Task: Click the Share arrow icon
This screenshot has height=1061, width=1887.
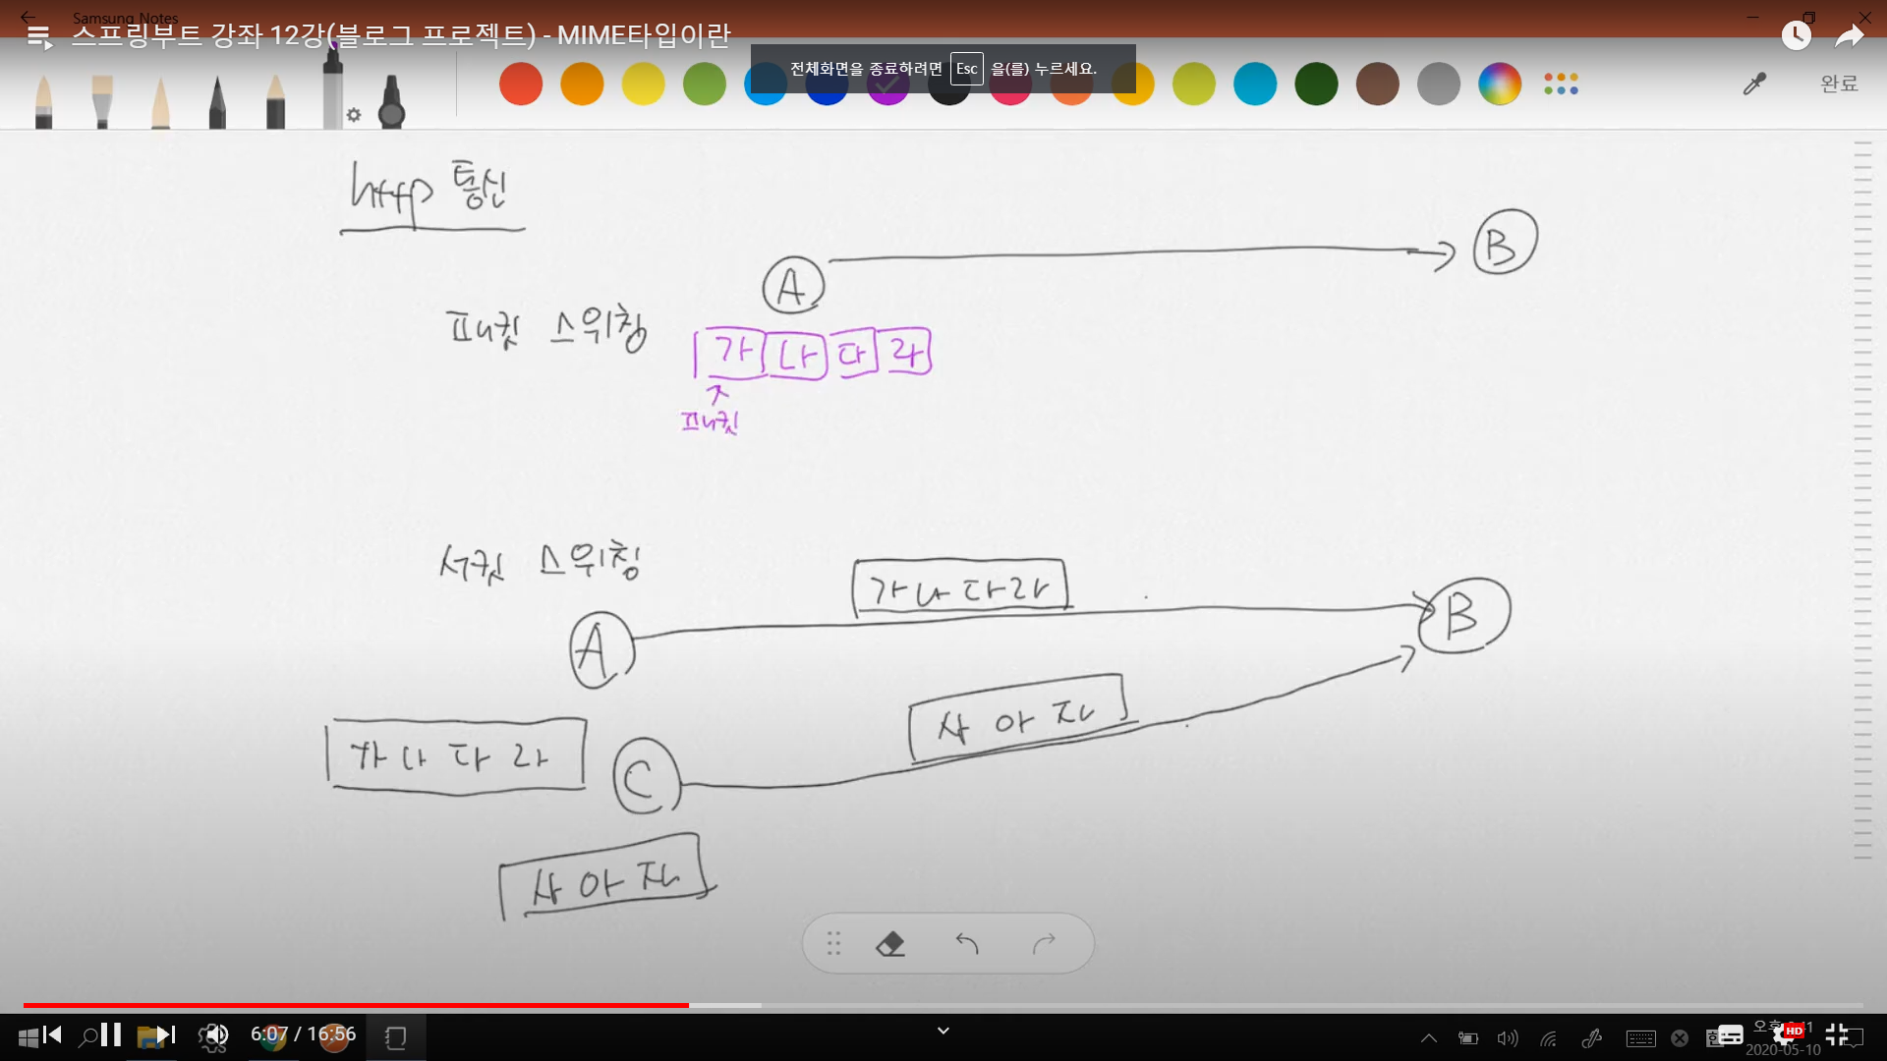Action: click(x=1850, y=36)
